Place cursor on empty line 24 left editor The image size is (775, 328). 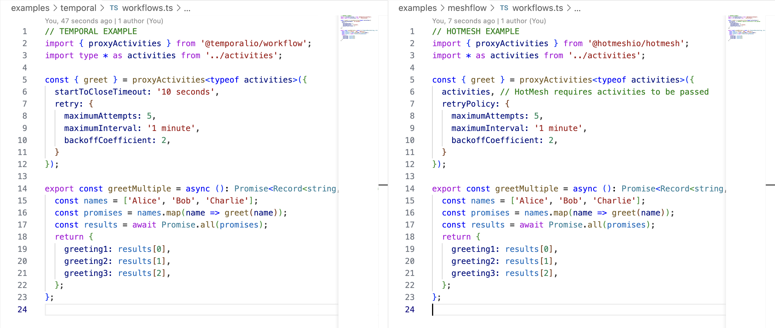(191, 309)
